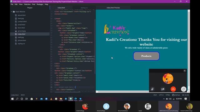This screenshot has width=200, height=112.
Task: Click the class="content" div code line
Action: click(x=65, y=90)
